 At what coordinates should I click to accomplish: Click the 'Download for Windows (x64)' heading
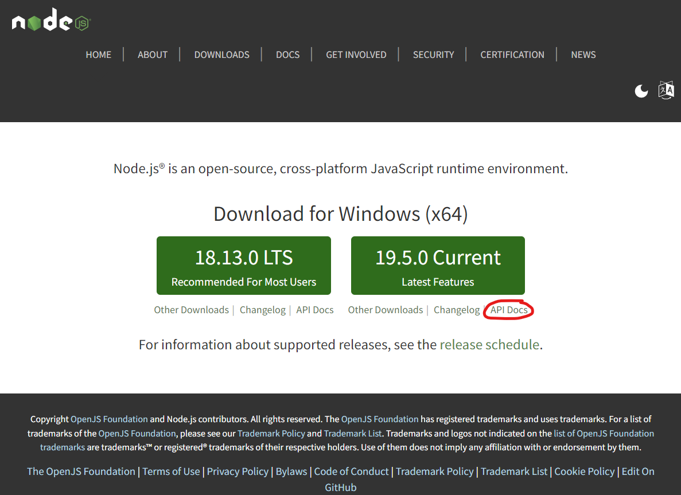point(341,213)
